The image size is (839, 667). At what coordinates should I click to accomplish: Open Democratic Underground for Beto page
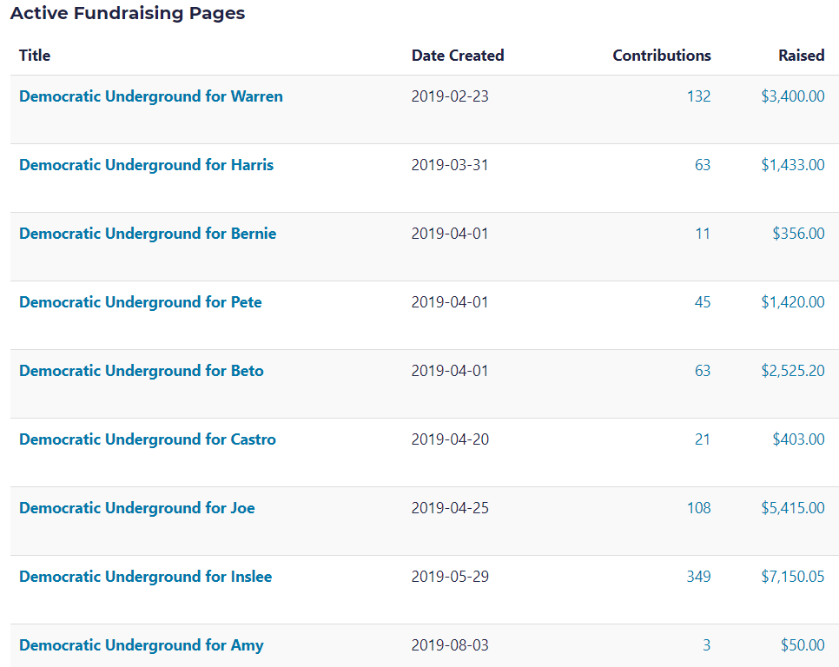pos(141,371)
